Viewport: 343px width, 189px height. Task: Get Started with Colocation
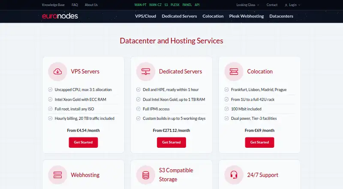(260, 142)
